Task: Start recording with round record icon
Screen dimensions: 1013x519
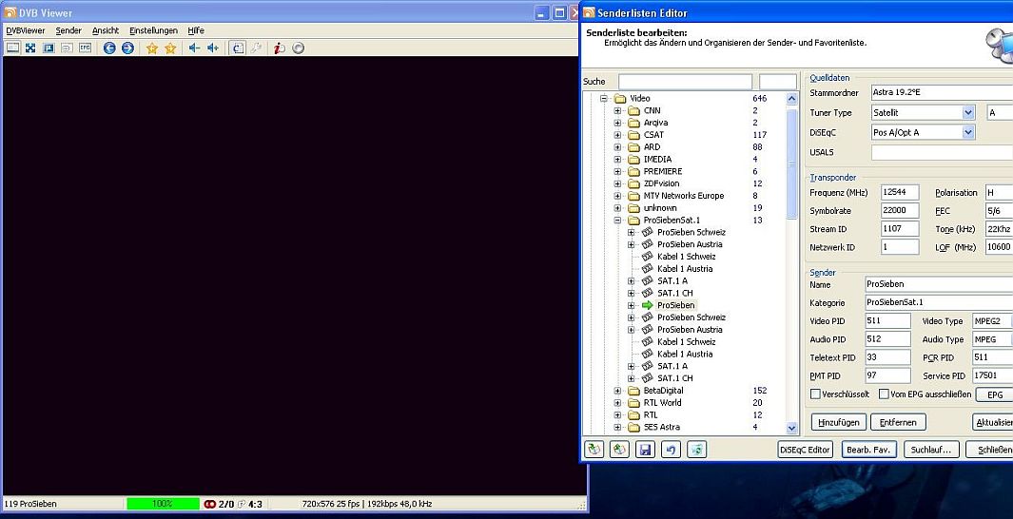Action: click(298, 48)
